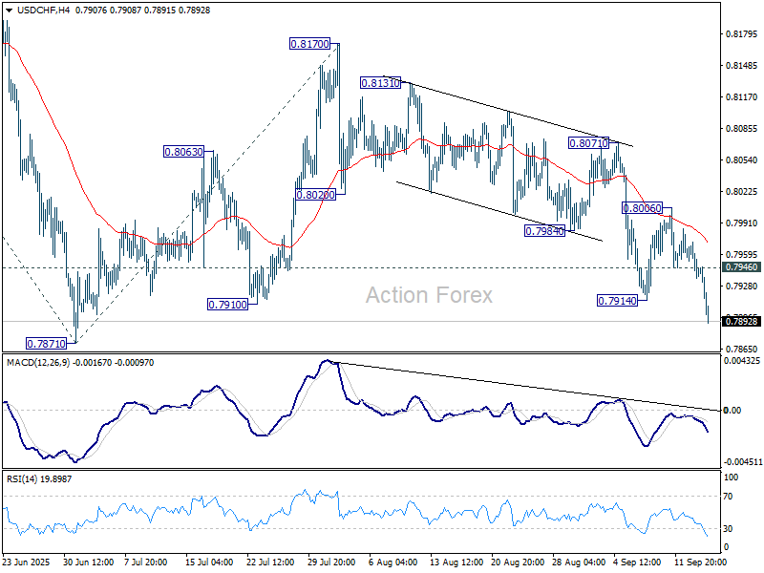
Task: Click the 29 Jul 20:00 time axis label
Action: (x=330, y=563)
